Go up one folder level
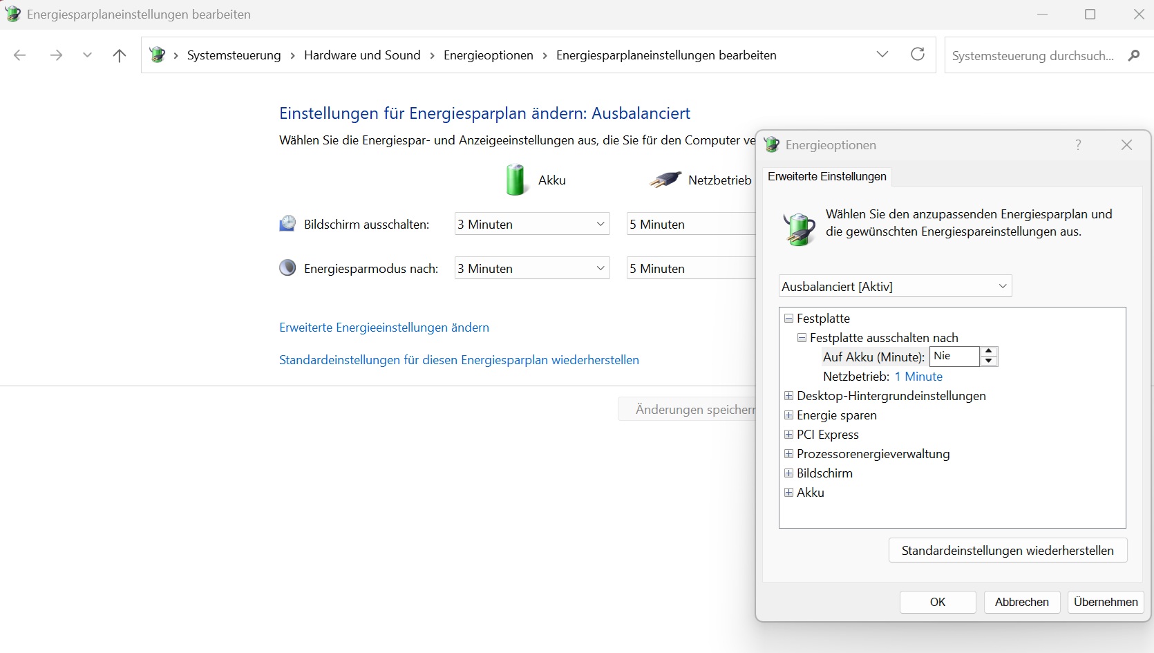 pos(120,55)
